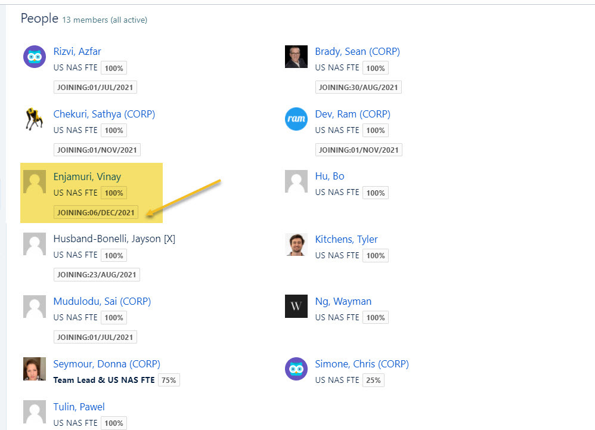The image size is (595, 430).
Task: Click Wayman Ng's black W avatar
Action: pos(296,307)
